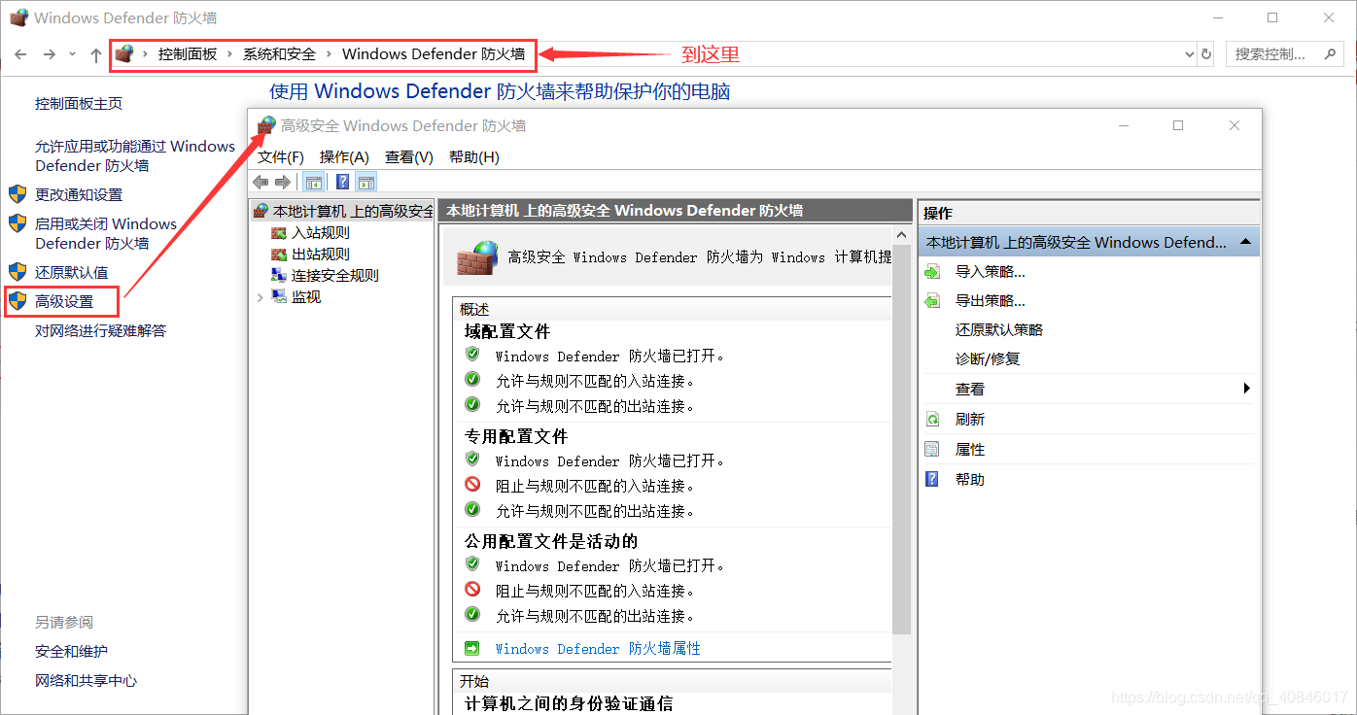Expand the chevron before 控制面板 breadcrumb
Viewport: 1357px width, 715px height.
pos(146,54)
